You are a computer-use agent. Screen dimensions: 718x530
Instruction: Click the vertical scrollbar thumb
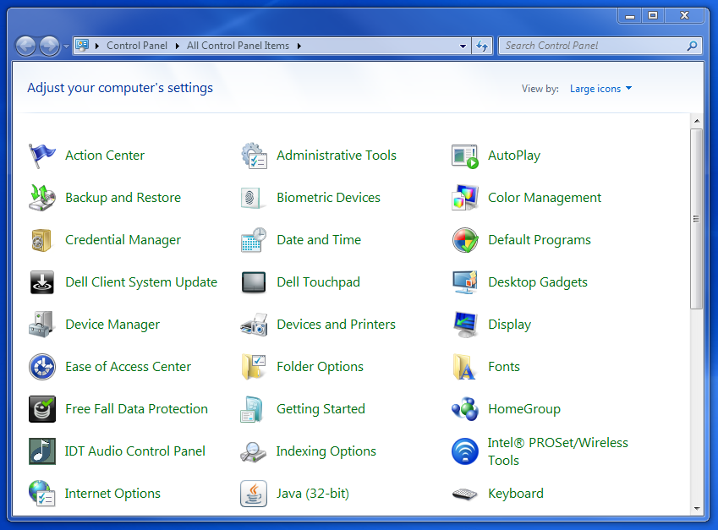(697, 219)
